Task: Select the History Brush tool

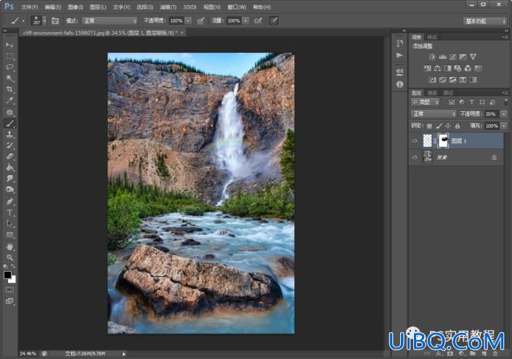Action: click(x=9, y=145)
